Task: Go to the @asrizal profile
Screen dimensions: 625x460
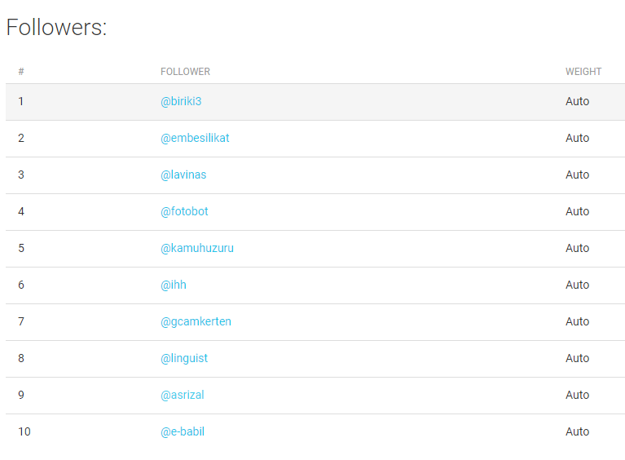Action: 183,395
